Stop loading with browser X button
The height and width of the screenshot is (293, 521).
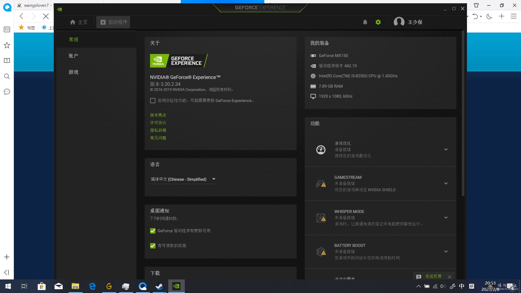pyautogui.click(x=46, y=16)
